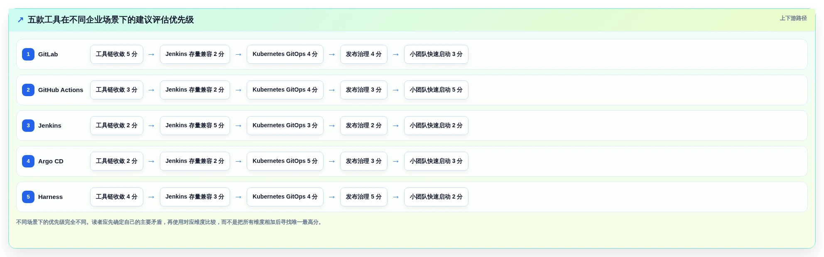Select the GitLab row label
The image size is (824, 257).
(x=48, y=54)
